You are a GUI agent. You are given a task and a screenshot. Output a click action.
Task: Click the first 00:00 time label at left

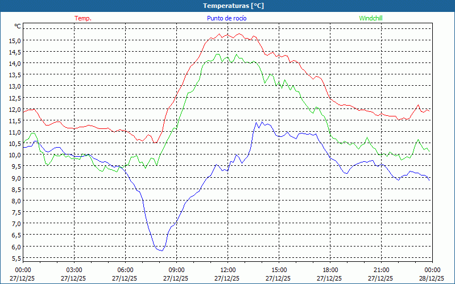pos(23,270)
